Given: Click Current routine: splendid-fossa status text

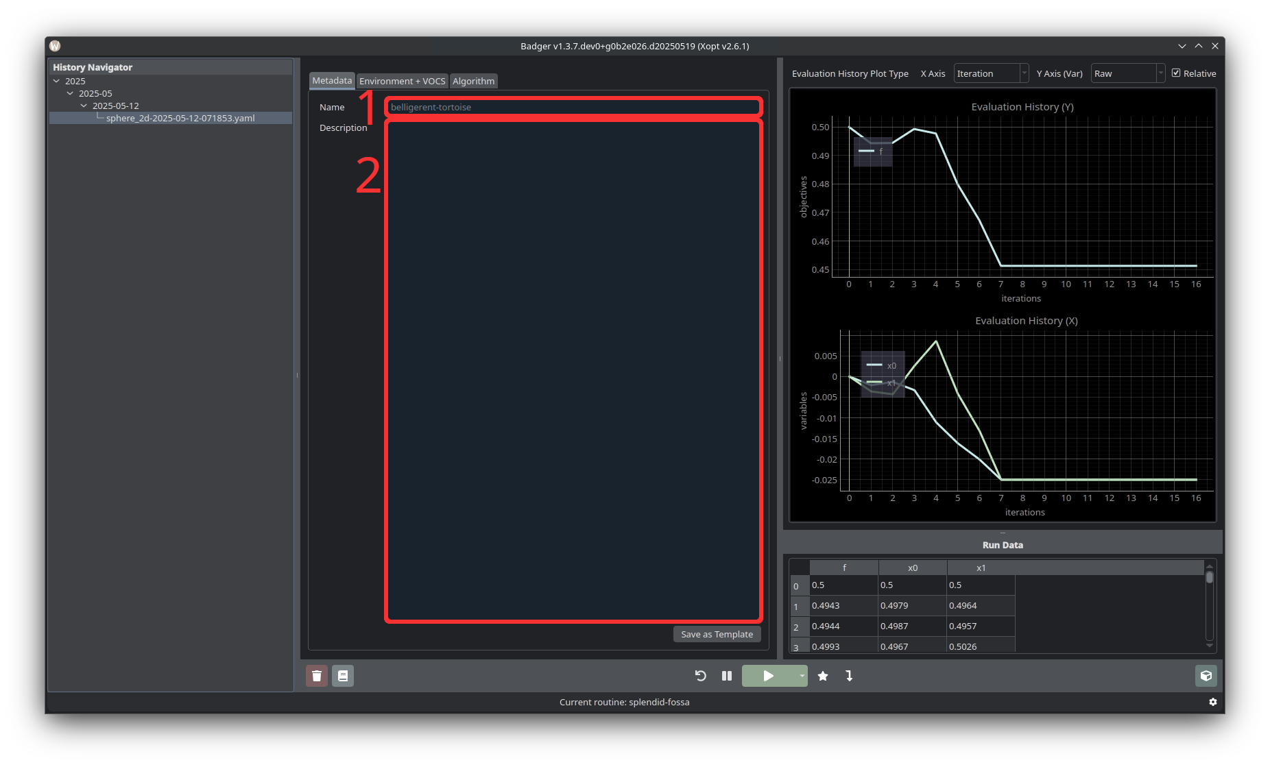Looking at the screenshot, I should point(624,702).
